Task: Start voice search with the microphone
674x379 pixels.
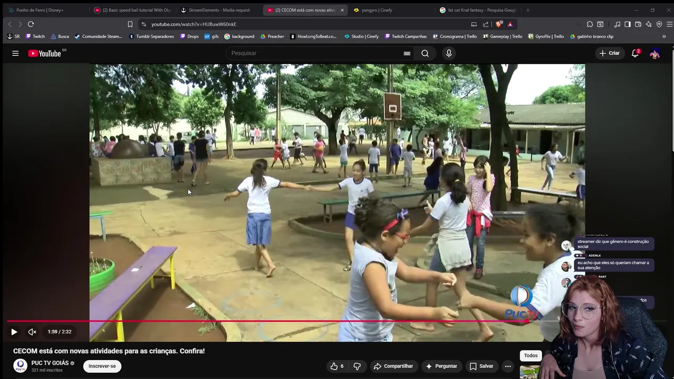Action: 449,53
